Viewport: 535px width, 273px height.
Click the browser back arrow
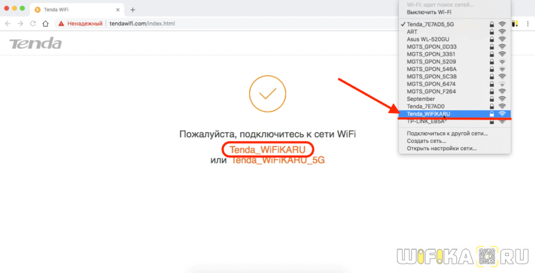point(8,23)
